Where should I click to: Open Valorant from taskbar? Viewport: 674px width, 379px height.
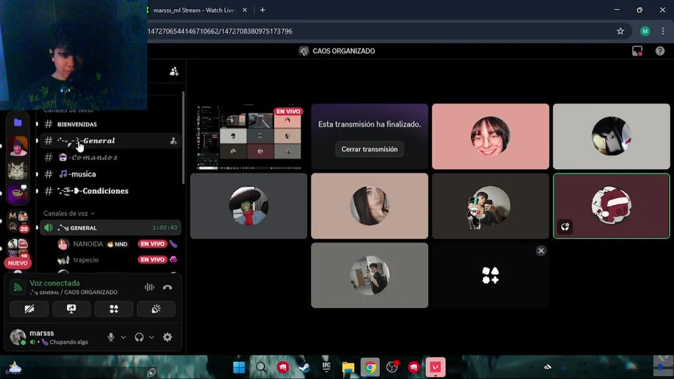click(x=435, y=367)
